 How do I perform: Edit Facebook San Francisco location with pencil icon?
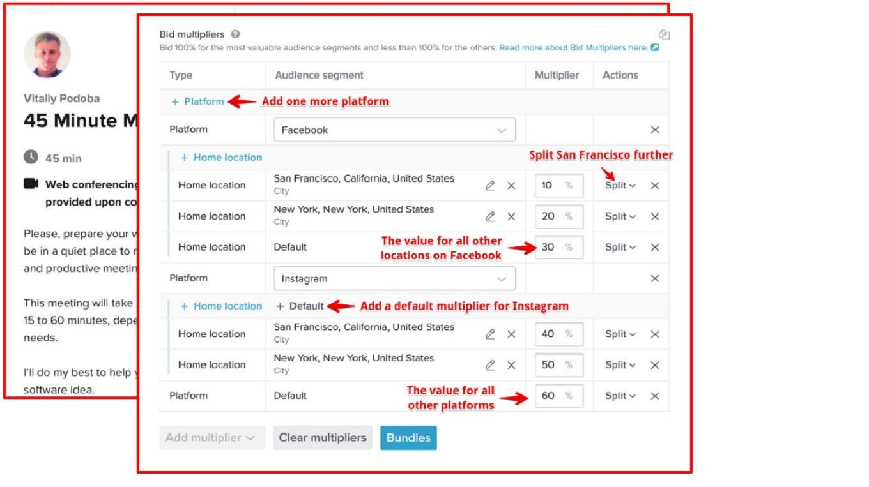click(x=490, y=186)
